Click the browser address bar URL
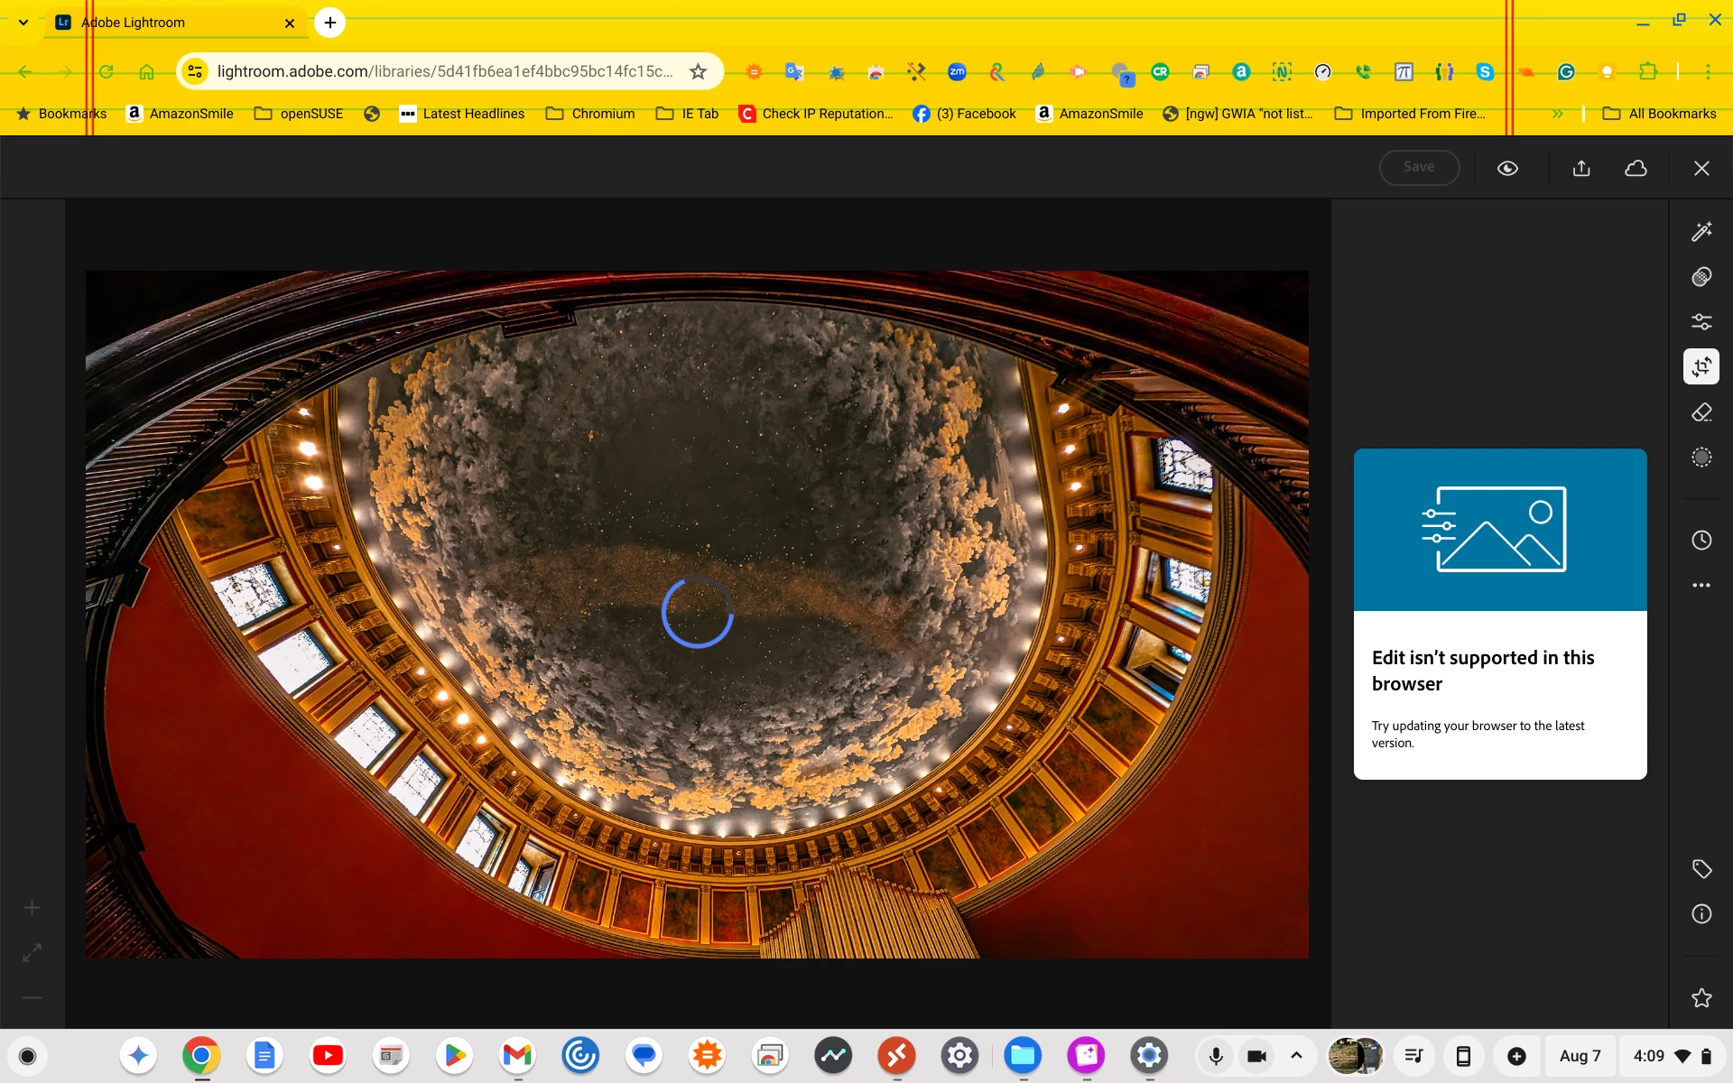The width and height of the screenshot is (1733, 1083). (x=444, y=71)
